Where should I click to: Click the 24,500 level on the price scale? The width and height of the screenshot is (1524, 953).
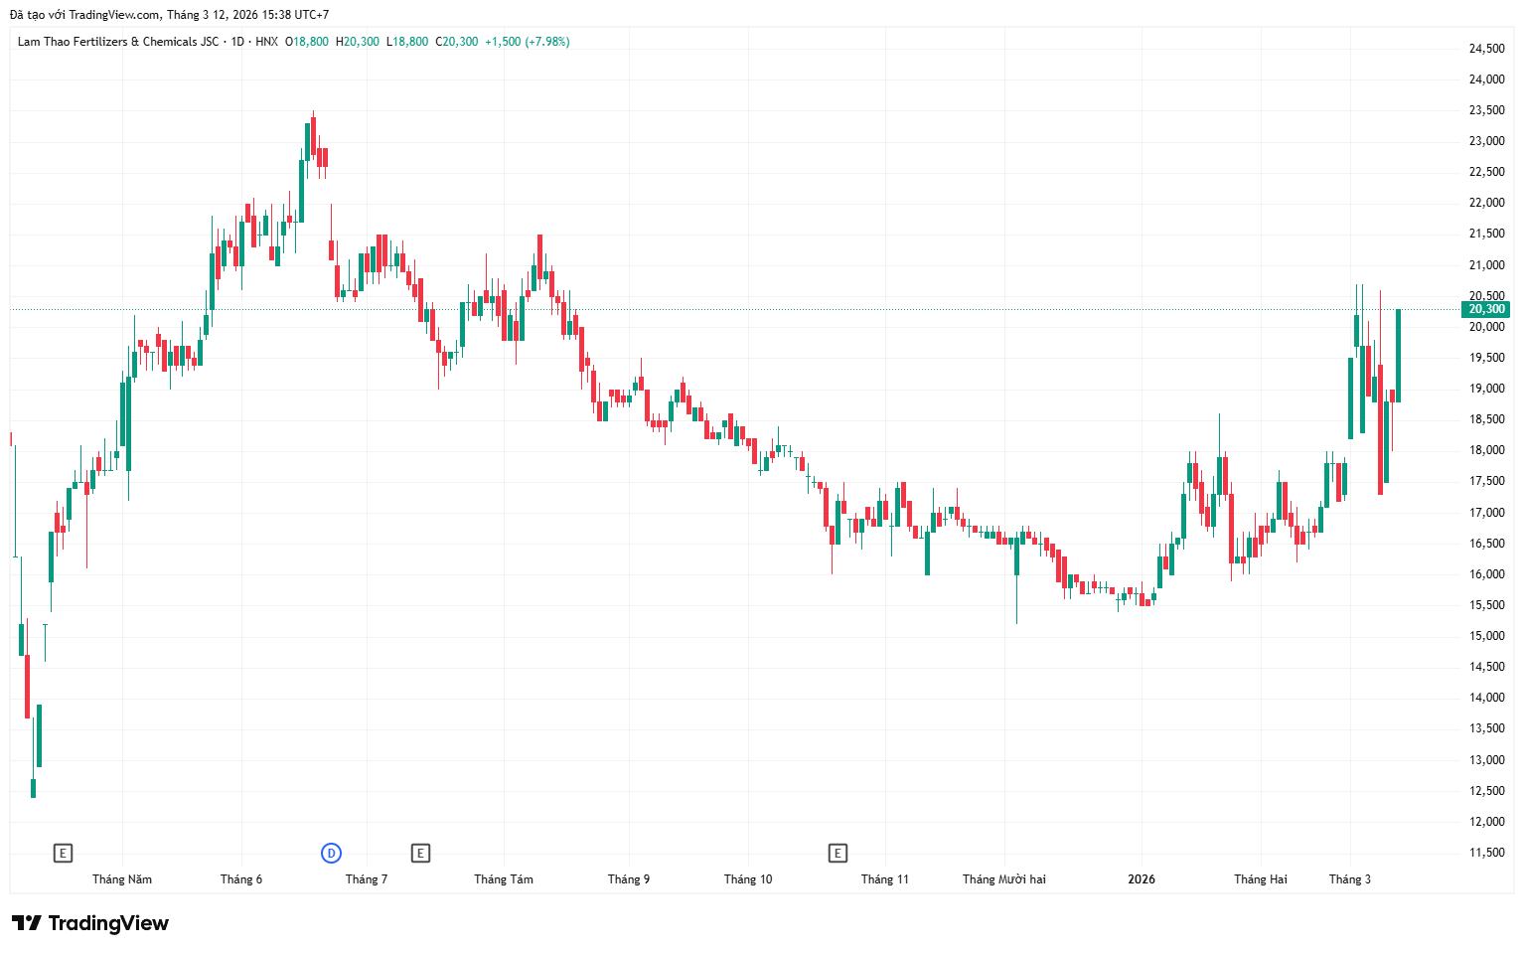click(x=1486, y=49)
